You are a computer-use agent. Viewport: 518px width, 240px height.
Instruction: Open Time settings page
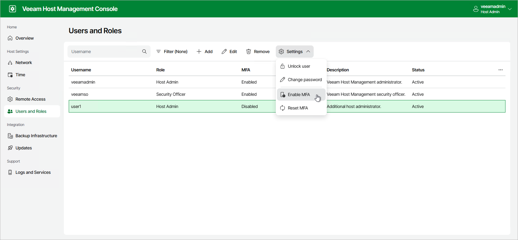click(x=32, y=75)
